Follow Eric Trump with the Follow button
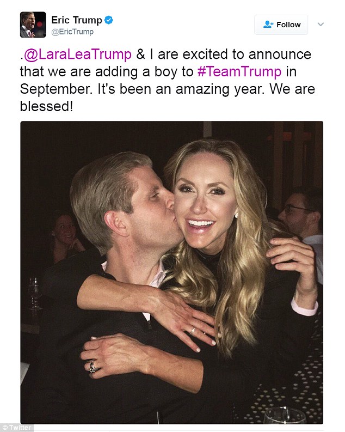This screenshot has width=345, height=432. click(281, 25)
